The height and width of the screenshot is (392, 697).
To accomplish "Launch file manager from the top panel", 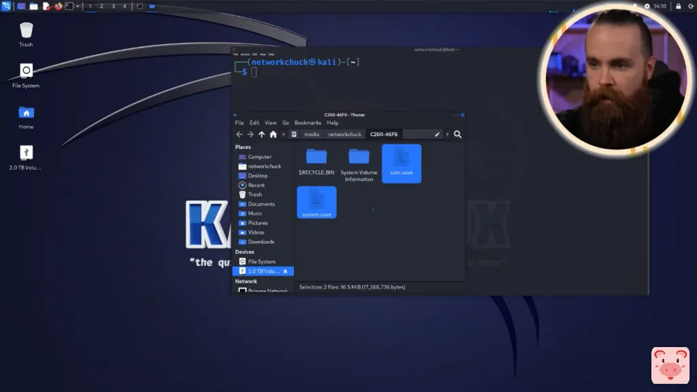I will click(34, 6).
